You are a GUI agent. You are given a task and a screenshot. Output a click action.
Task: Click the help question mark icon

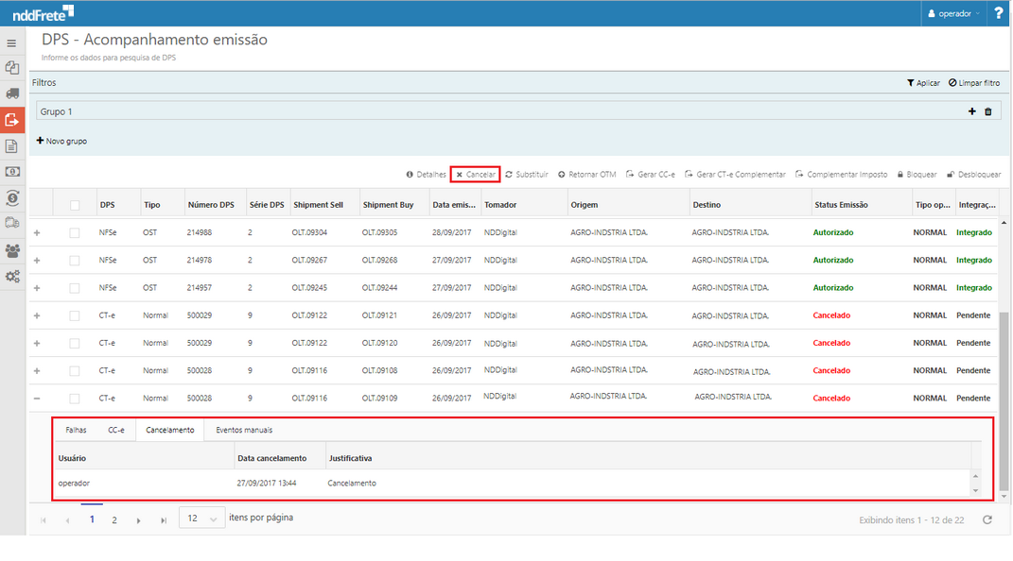pyautogui.click(x=999, y=13)
